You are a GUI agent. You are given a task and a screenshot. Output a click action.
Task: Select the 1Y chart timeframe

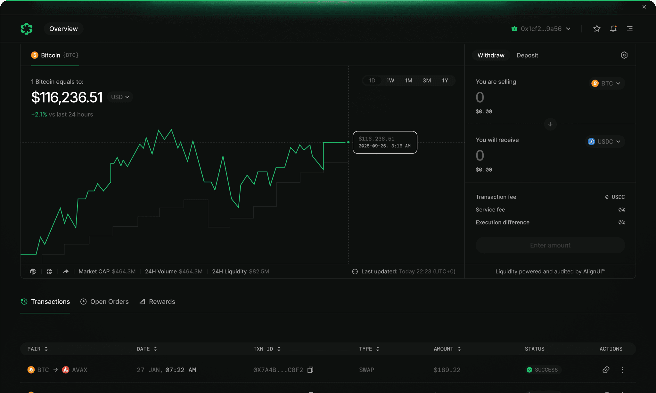(x=445, y=80)
